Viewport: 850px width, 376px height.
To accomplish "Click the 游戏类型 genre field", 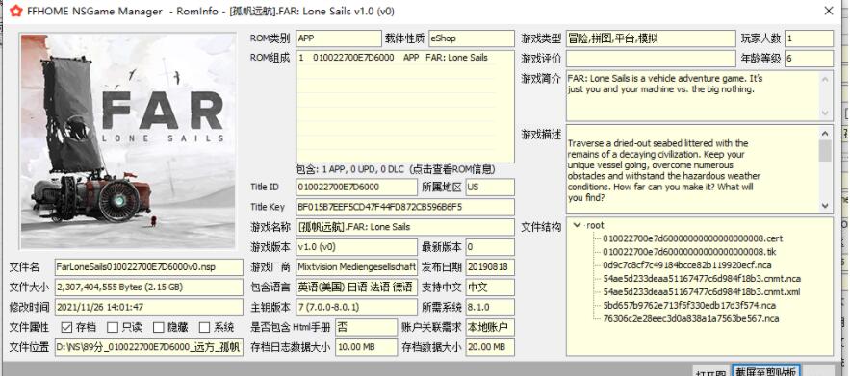I will point(651,38).
